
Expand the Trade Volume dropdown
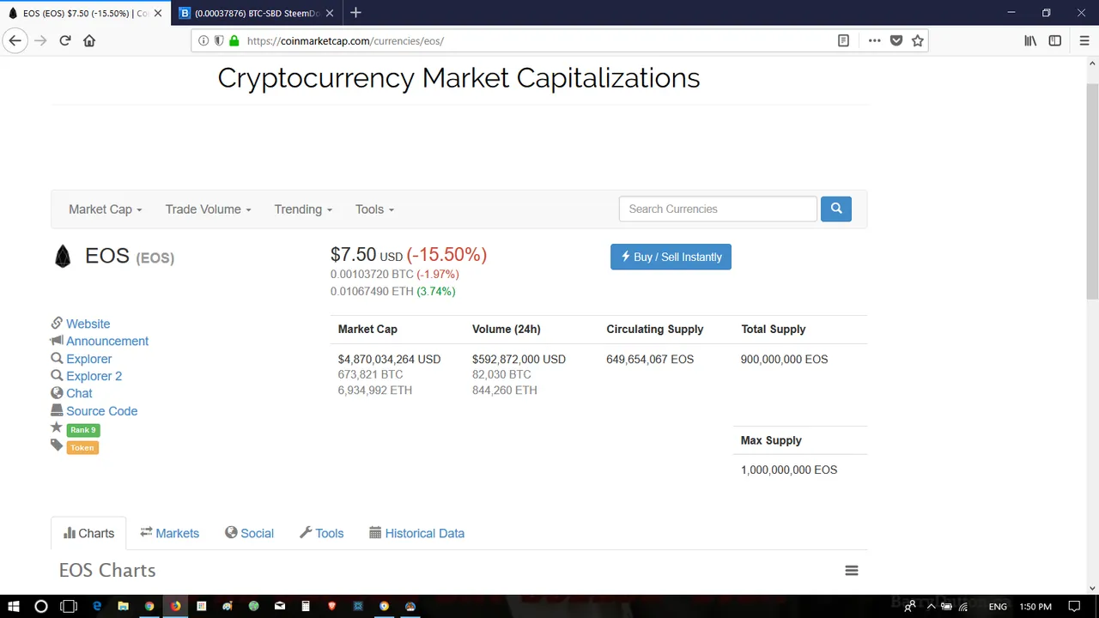pyautogui.click(x=208, y=209)
